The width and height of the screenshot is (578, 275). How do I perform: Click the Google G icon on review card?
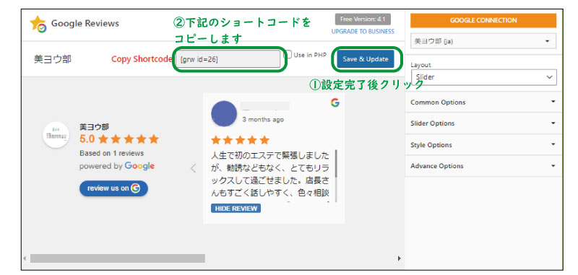coord(335,102)
